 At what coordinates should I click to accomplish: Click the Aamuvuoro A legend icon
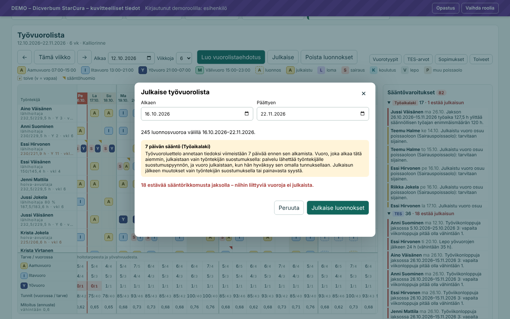point(22,70)
